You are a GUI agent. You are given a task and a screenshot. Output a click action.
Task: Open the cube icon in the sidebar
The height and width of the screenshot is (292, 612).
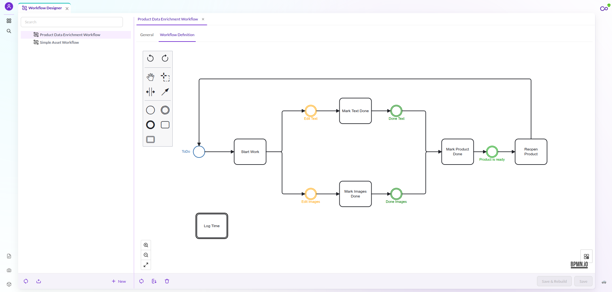[x=9, y=284]
